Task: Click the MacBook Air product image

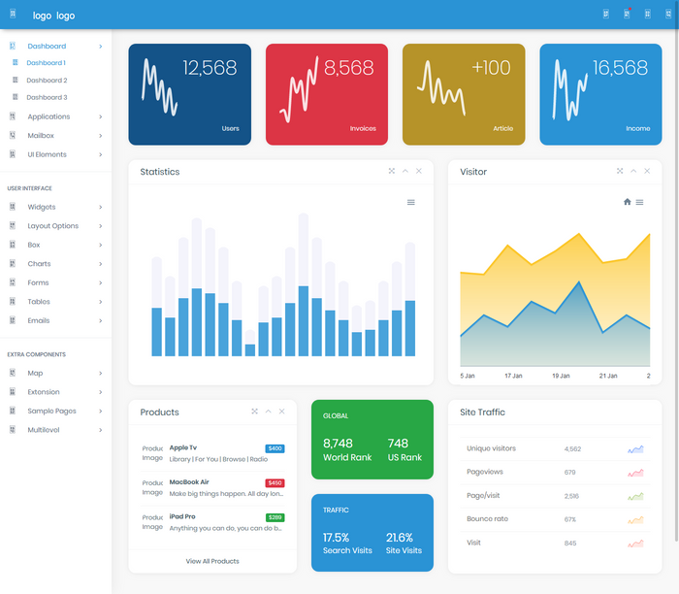Action: (x=152, y=487)
